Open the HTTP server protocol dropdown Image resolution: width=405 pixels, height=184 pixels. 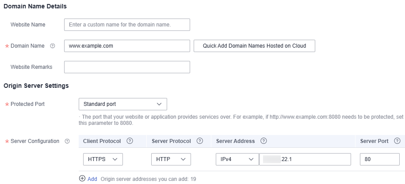pos(171,159)
